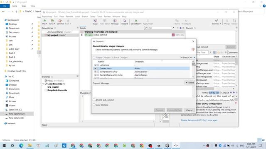Click the Git-Flow toolbar icon
266x149 pixels.
[217, 21]
